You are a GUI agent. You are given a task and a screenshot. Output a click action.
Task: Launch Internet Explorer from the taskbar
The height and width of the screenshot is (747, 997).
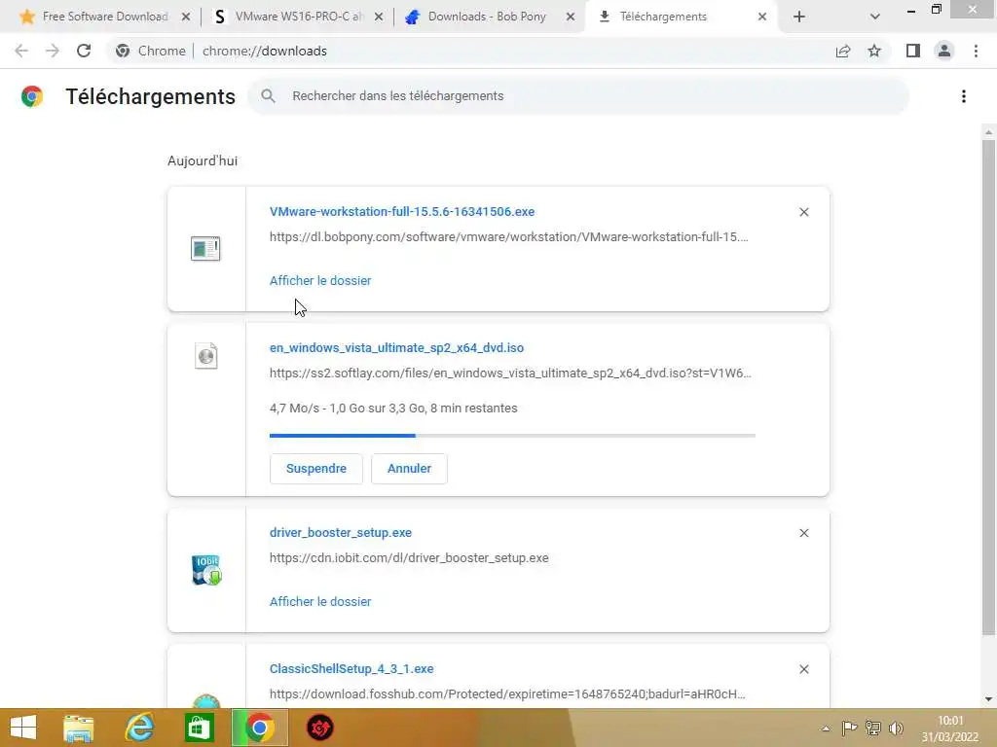tap(139, 728)
